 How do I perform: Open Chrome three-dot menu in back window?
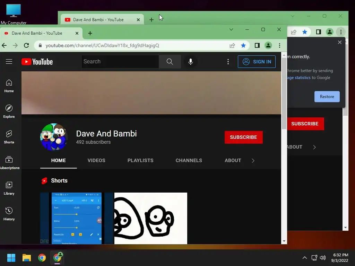click(341, 32)
